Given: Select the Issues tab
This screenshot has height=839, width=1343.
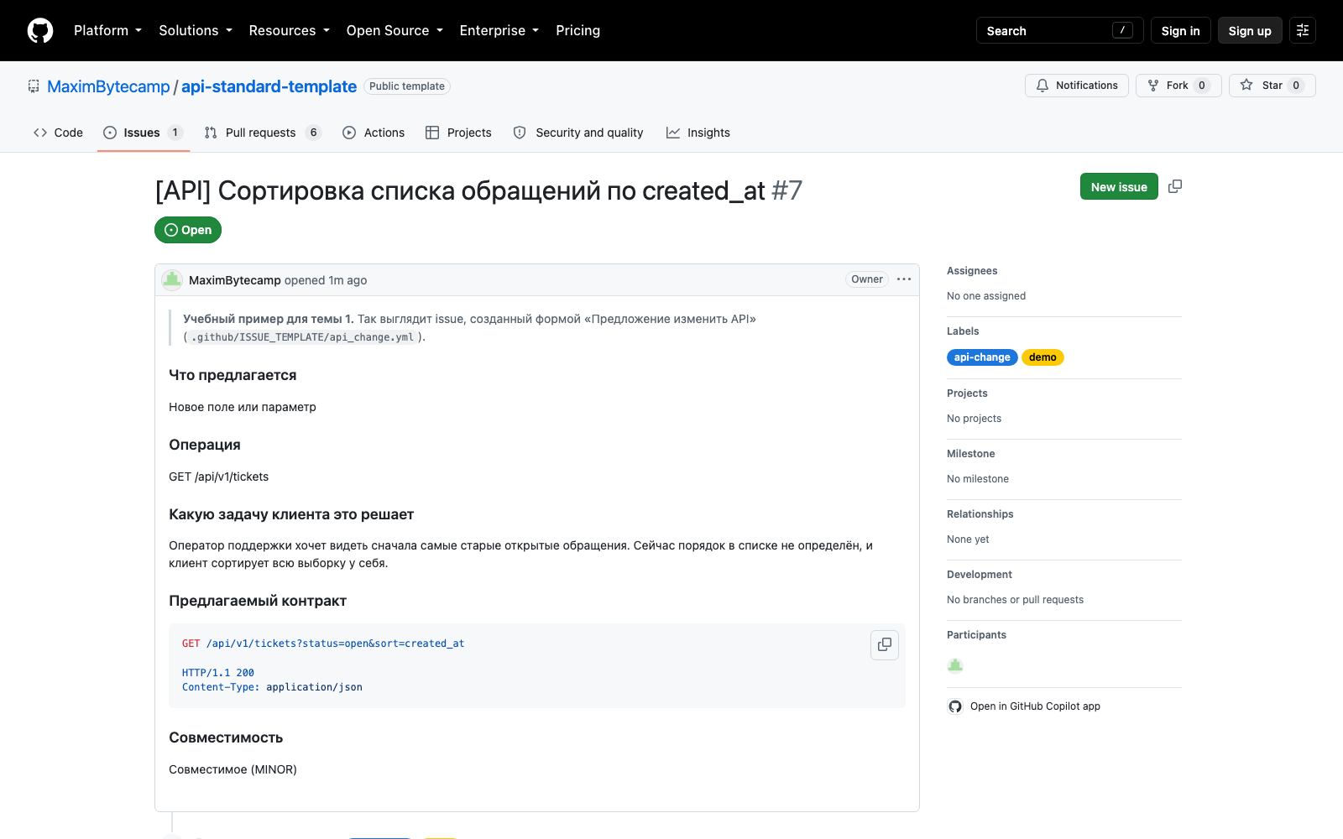Looking at the screenshot, I should pyautogui.click(x=144, y=133).
